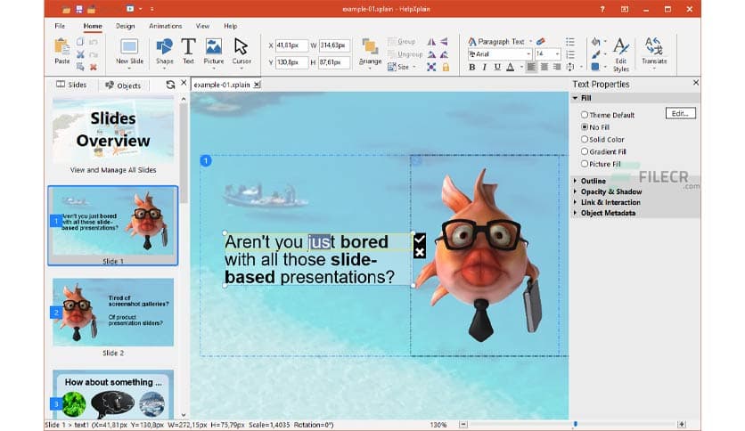The image size is (745, 431).
Task: Select the No Fill radio option
Action: pyautogui.click(x=585, y=127)
